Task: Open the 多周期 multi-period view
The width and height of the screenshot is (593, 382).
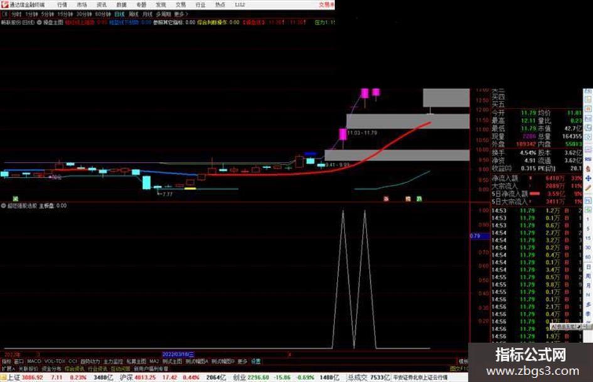Action: coord(163,14)
